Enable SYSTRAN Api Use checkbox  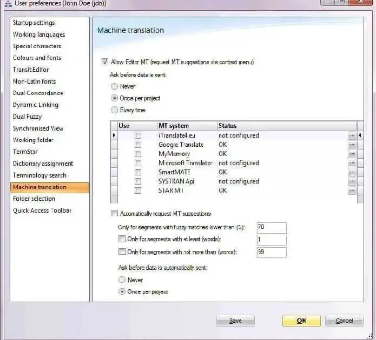138,181
